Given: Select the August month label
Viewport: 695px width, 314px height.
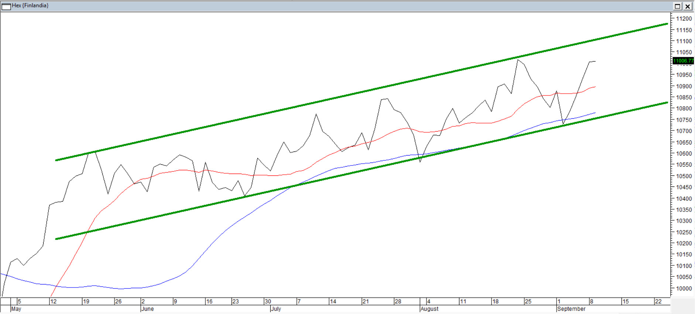Looking at the screenshot, I should pyautogui.click(x=429, y=309).
